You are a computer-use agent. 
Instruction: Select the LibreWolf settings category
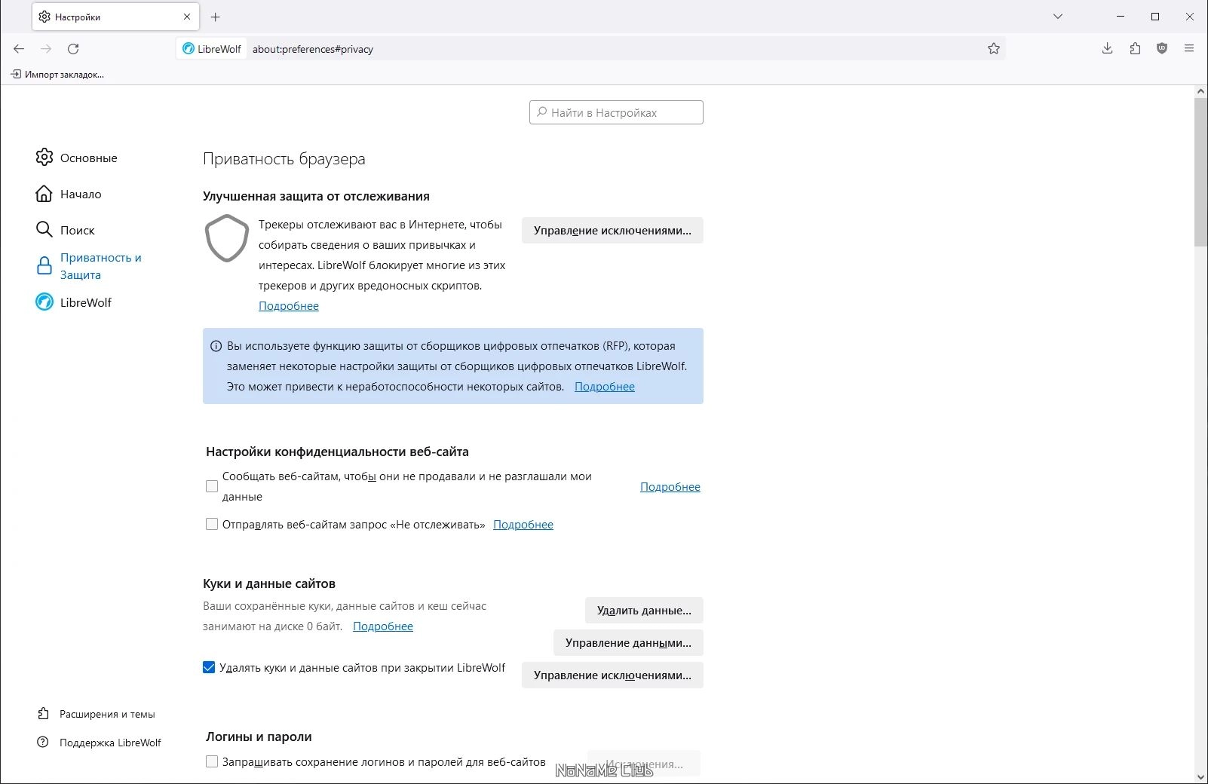click(85, 302)
